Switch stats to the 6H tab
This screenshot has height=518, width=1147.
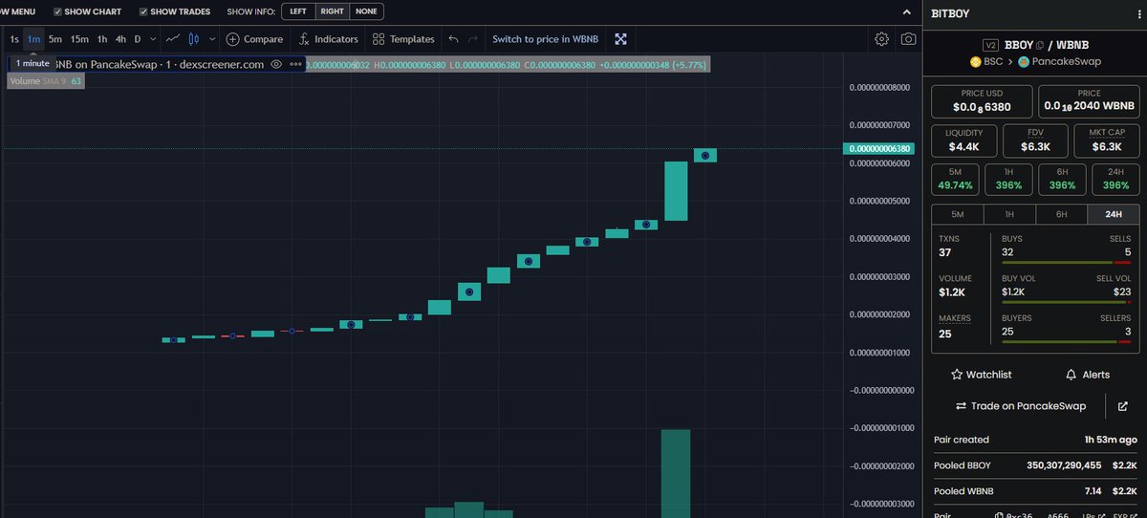click(1061, 214)
